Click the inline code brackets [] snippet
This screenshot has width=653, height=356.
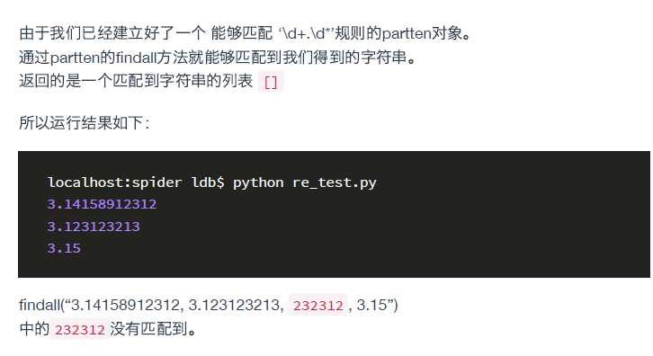(x=271, y=82)
